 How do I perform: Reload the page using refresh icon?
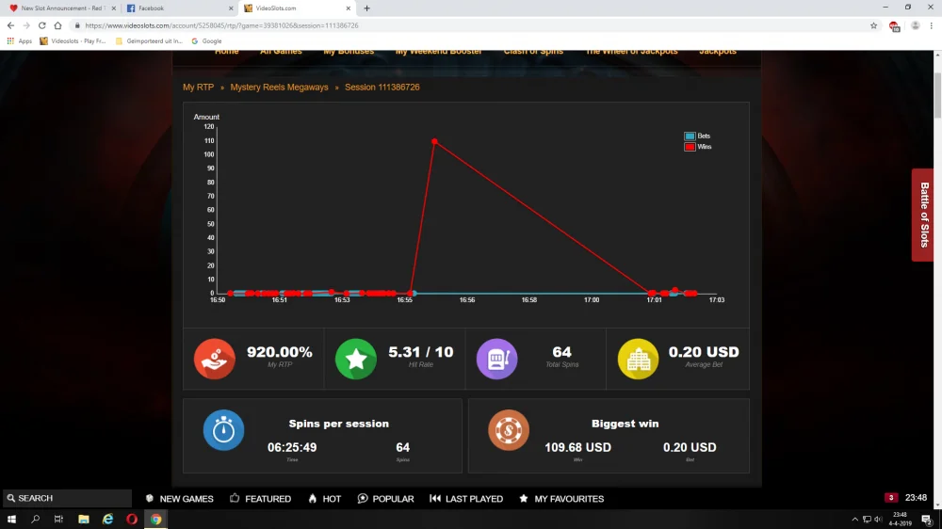42,25
